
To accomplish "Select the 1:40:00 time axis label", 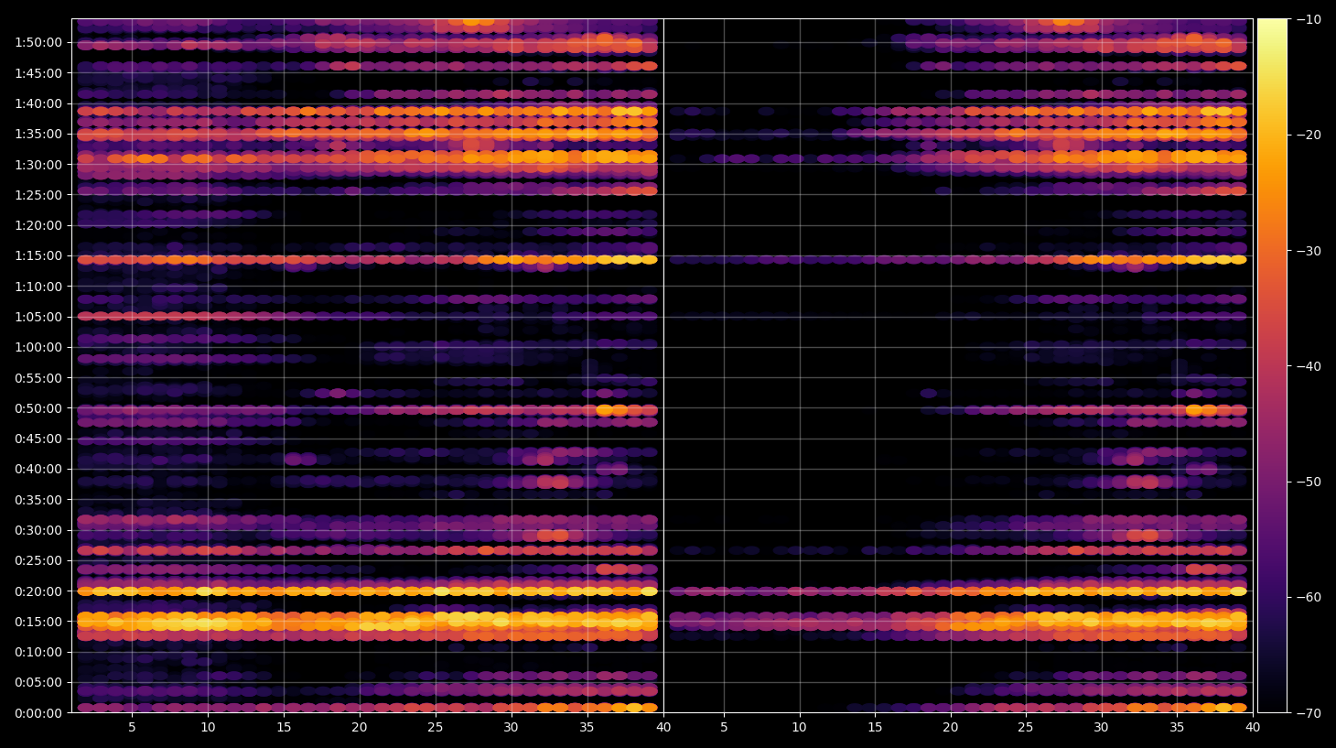I will pyautogui.click(x=38, y=103).
